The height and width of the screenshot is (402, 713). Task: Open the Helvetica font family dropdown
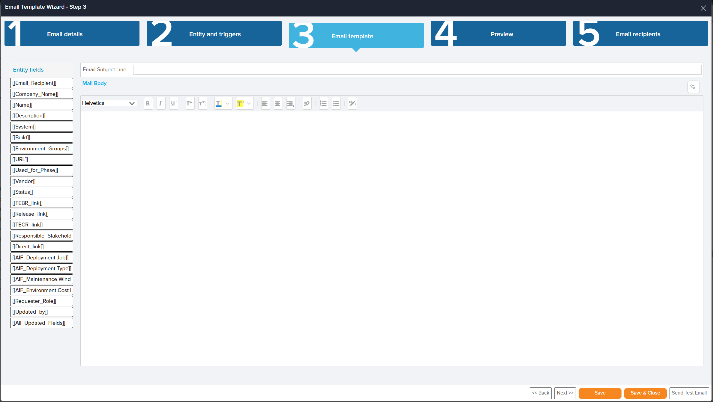(x=108, y=103)
